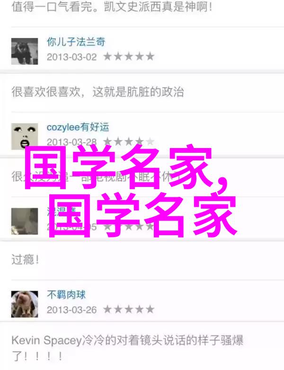Viewport: 284px width, 370px height.
Task: Select the date 2013-03-28 under cozylee
Action: [72, 142]
